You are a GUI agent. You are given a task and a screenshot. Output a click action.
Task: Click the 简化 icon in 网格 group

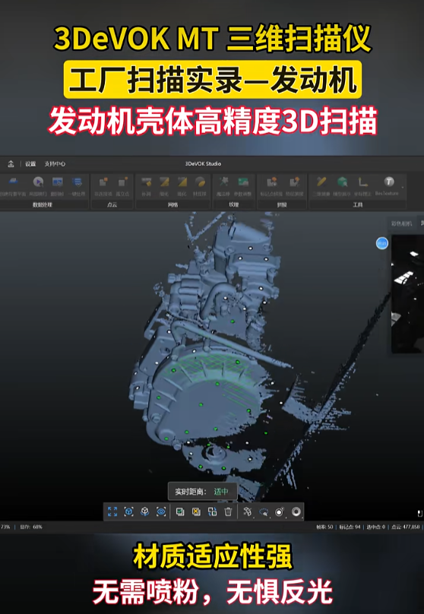164,182
